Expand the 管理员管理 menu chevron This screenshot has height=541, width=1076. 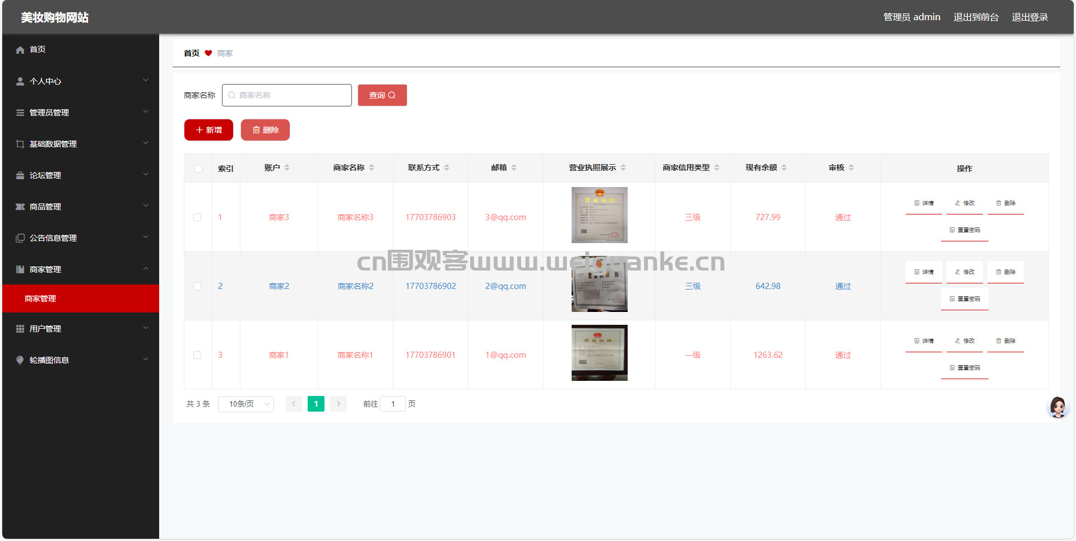146,111
